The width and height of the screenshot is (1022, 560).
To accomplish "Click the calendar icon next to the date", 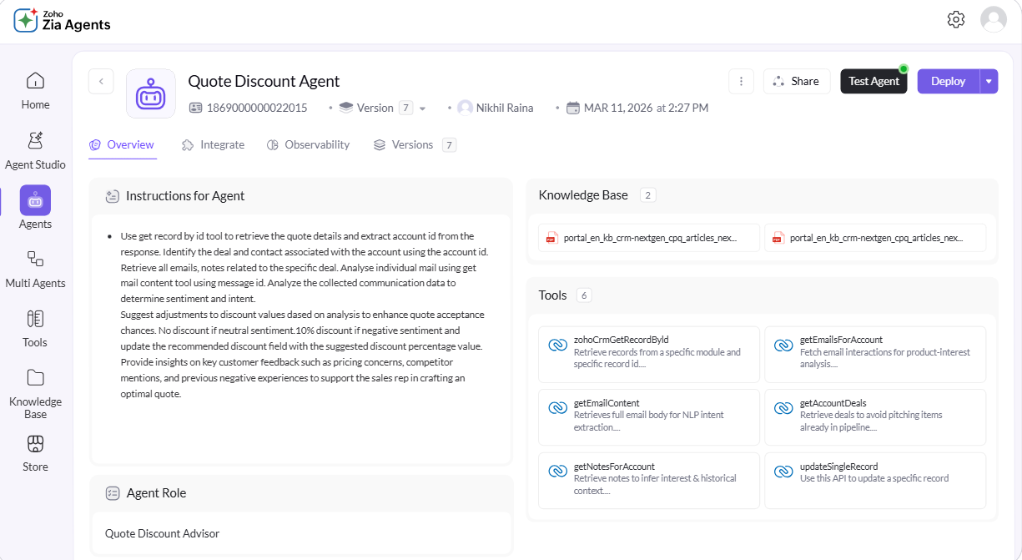I will [x=573, y=108].
